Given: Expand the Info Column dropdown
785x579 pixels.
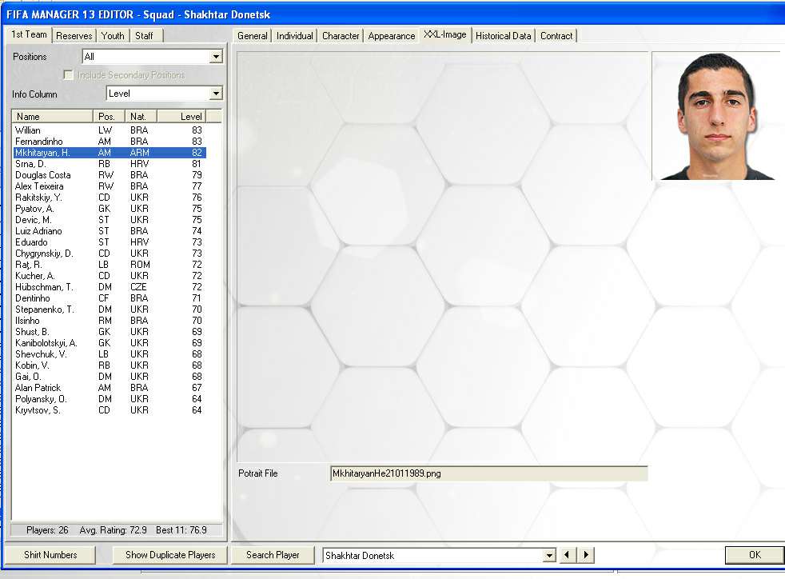Looking at the screenshot, I should click(x=216, y=94).
